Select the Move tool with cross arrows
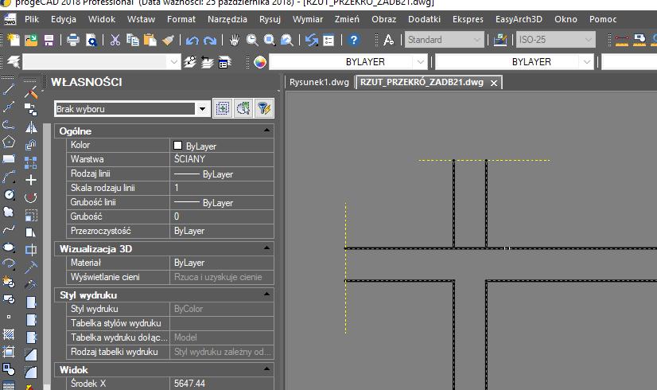 [x=30, y=180]
